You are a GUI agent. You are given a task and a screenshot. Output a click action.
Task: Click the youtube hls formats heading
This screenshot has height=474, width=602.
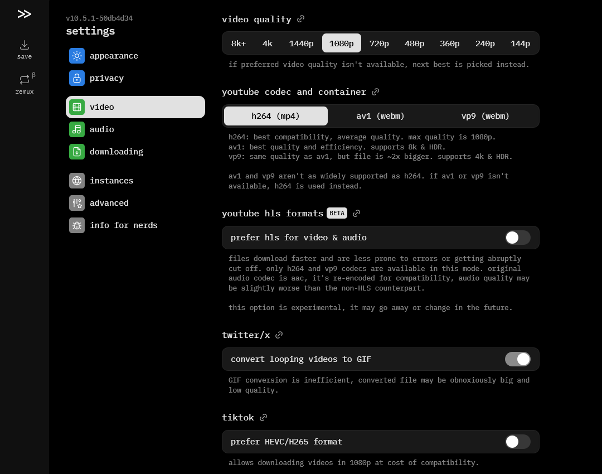coord(273,214)
